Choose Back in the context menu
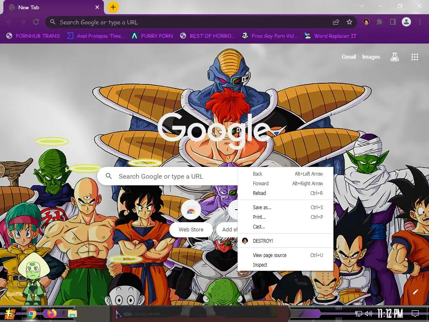 [x=286, y=174]
